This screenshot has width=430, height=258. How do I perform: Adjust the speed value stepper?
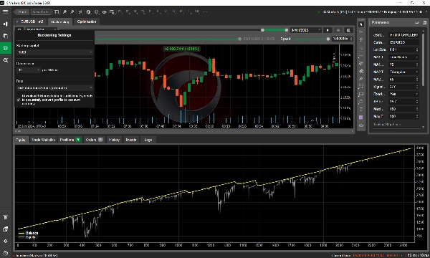[x=351, y=39]
